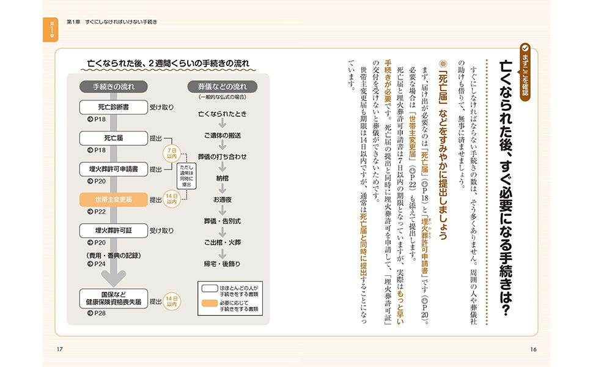The height and width of the screenshot is (367, 593).
Task: Click the 14日以内 circle beside 健康保険資格喪失届
Action: (x=172, y=302)
